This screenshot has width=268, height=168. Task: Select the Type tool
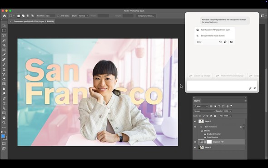[4, 103]
